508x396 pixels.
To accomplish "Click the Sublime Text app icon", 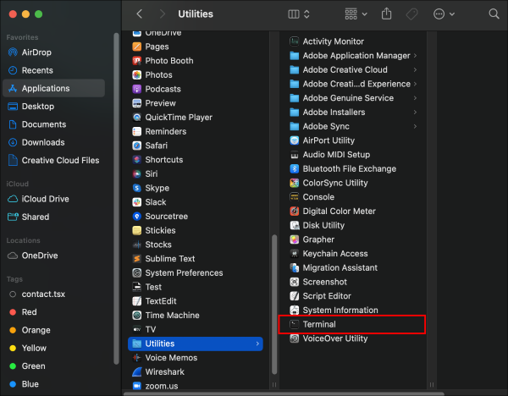I will coord(136,259).
